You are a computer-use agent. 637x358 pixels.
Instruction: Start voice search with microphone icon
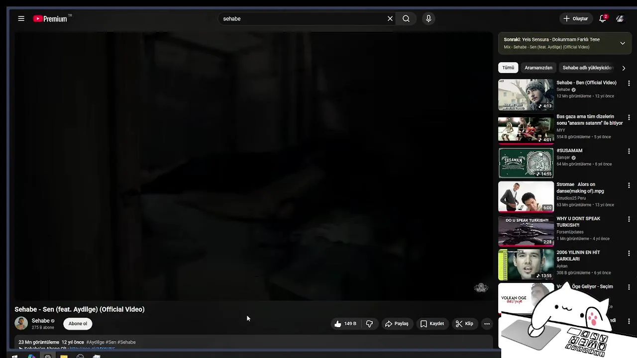[x=428, y=18]
